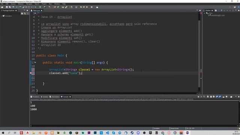240x135 pixels.
Task: Open Steam from the taskbar
Action: [132, 133]
